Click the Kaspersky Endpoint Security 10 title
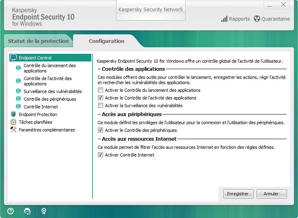Image resolution: width=298 pixels, height=218 pixels. (43, 17)
